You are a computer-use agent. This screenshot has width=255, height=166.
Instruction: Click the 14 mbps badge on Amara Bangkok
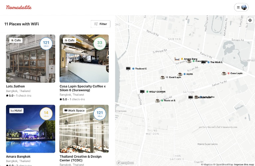[x=46, y=114]
